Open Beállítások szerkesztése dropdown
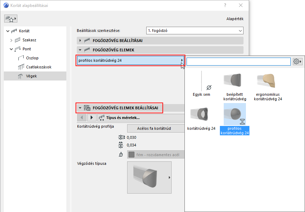The width and height of the screenshot is (305, 212). (195, 31)
